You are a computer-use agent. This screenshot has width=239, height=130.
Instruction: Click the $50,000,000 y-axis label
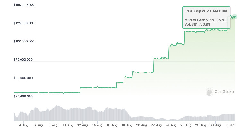pos(23,78)
